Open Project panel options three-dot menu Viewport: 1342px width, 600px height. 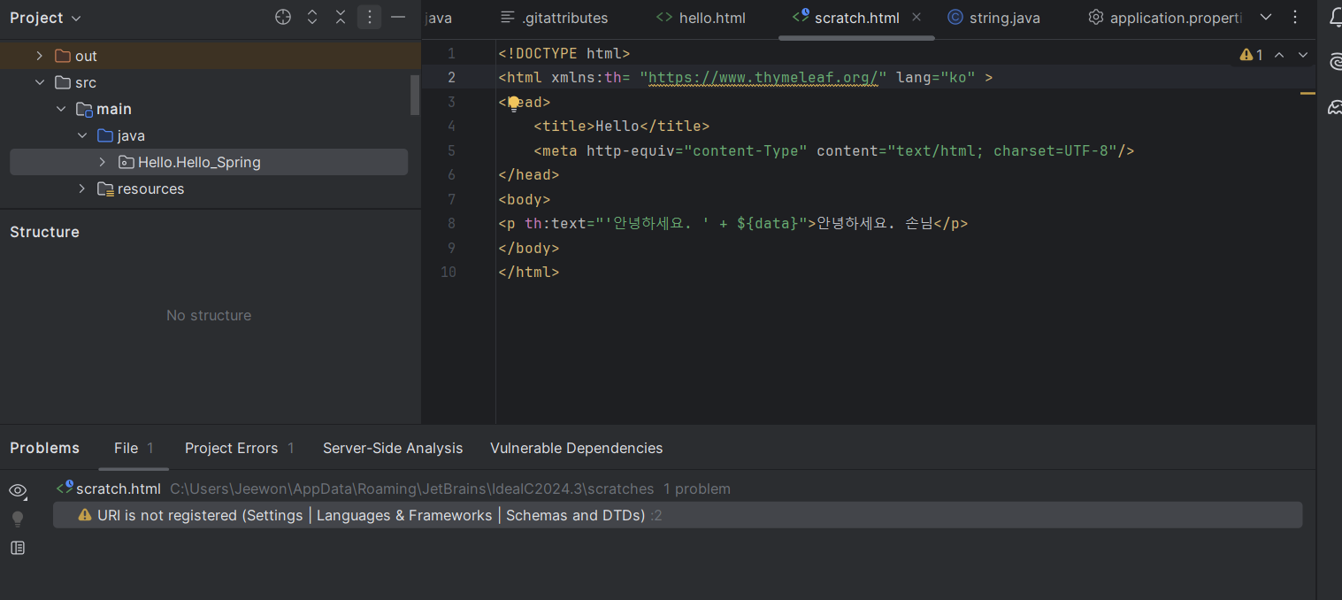coord(370,17)
